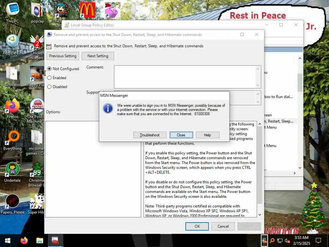Click the Close button in MSN Messenger dialog
Screen dimensions: 329x247
181,135
